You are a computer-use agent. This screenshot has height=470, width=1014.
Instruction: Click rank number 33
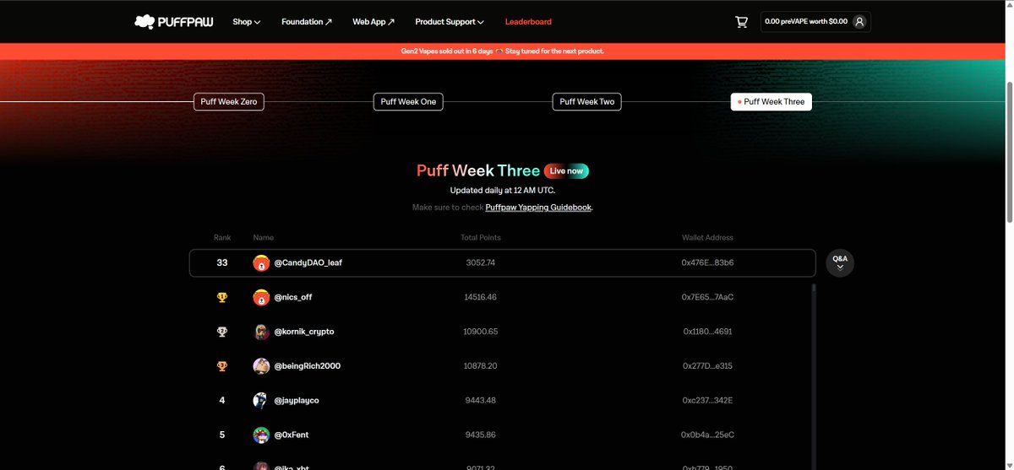tap(222, 262)
